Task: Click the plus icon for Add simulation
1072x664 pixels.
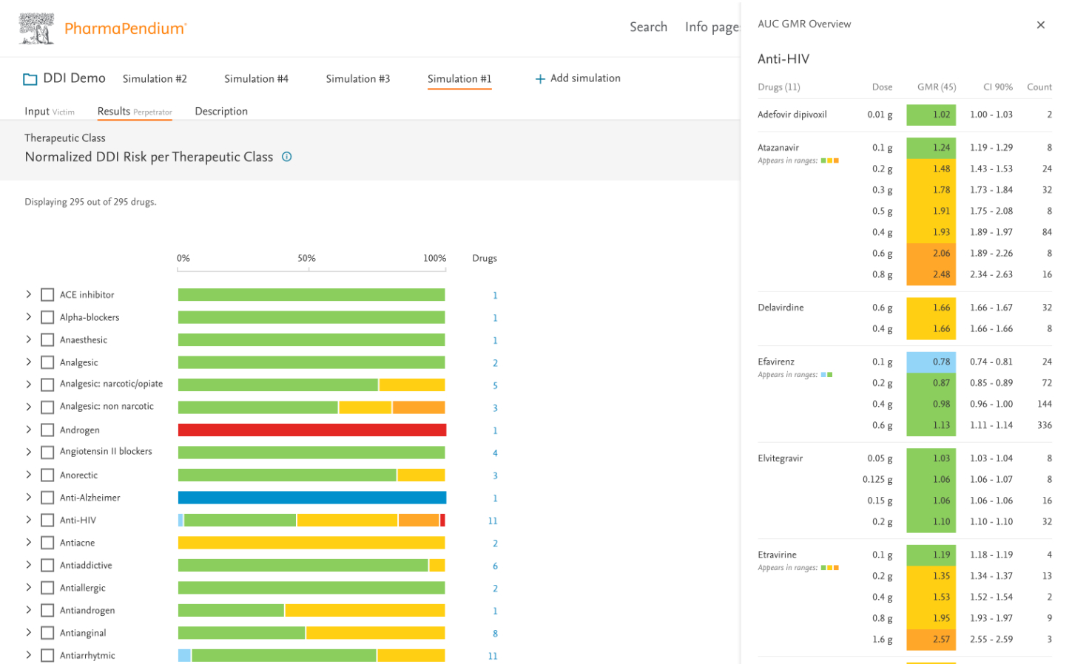Action: [x=540, y=79]
